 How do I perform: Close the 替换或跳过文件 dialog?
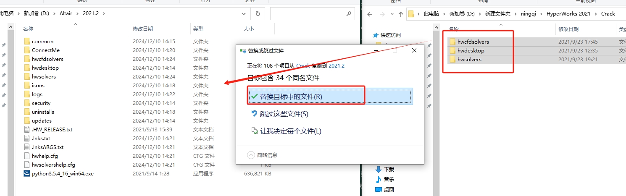click(x=414, y=50)
